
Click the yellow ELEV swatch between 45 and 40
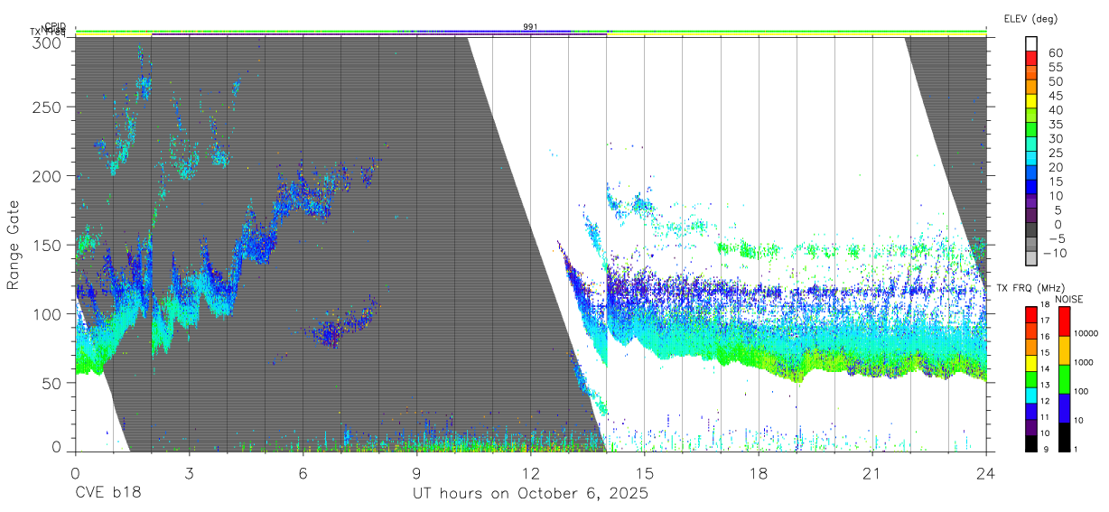point(1032,102)
